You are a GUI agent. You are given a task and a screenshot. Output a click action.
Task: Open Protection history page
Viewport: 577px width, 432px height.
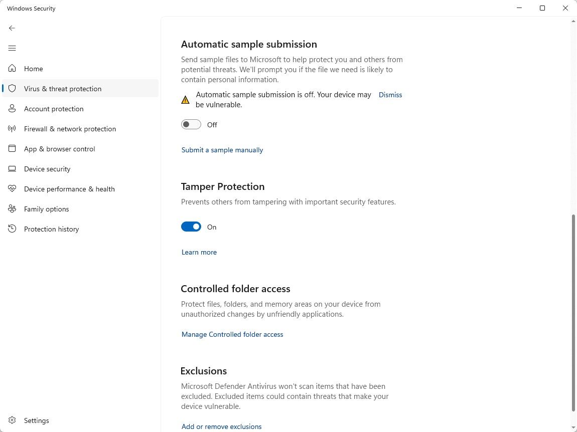coord(80,229)
